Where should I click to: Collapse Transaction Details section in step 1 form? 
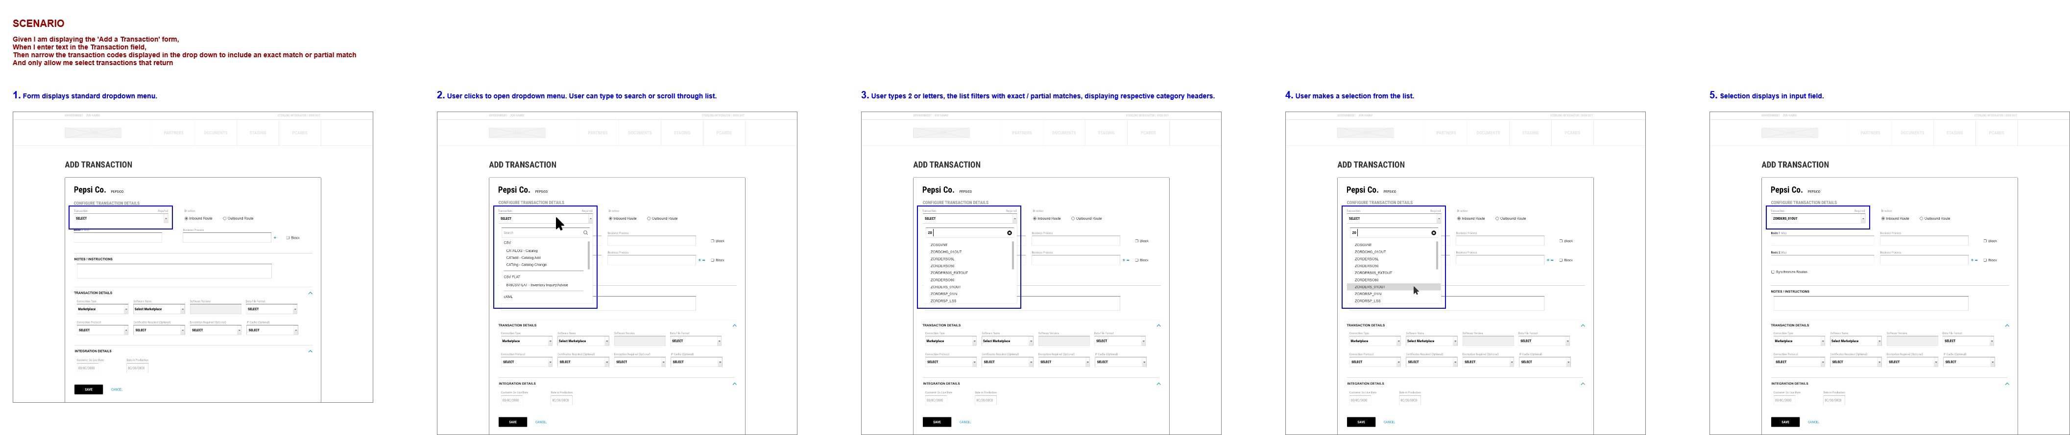[310, 293]
